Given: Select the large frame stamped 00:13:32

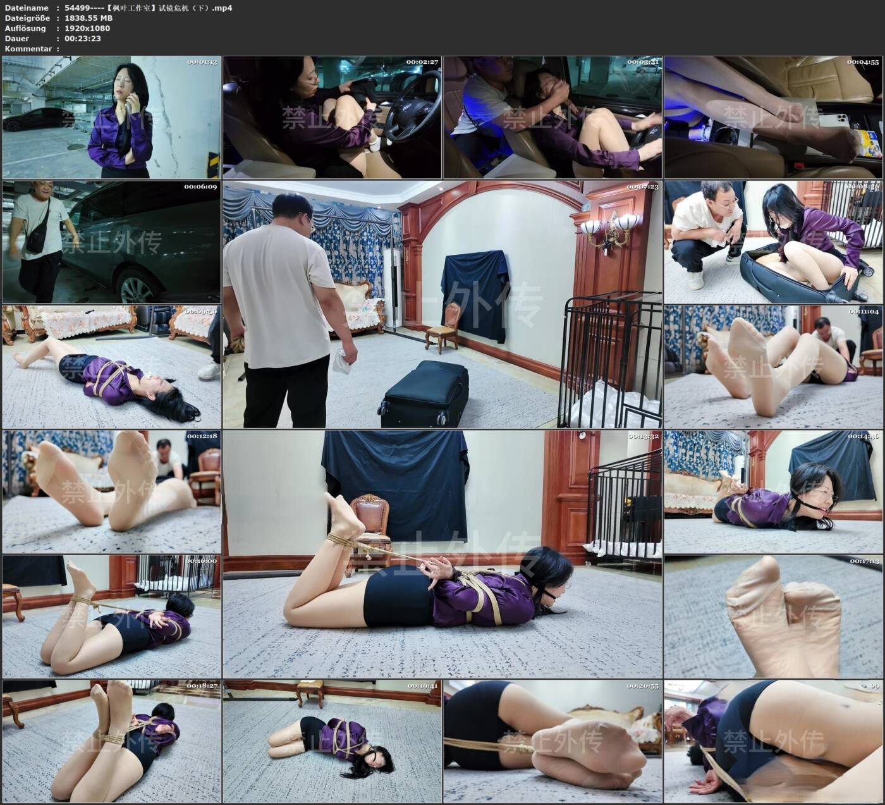Looking at the screenshot, I should pos(442,554).
